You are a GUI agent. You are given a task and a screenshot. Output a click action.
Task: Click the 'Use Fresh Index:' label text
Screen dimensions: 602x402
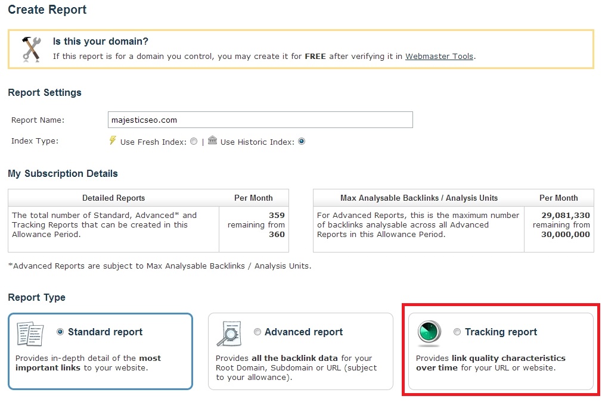(153, 142)
